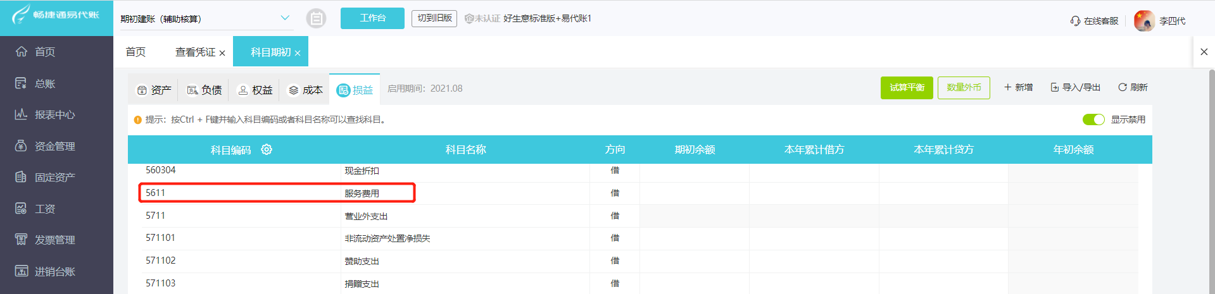Click the 刷新 refresh button

coord(1133,87)
